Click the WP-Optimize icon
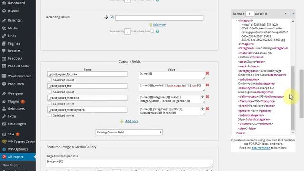Image resolution: width=304 pixels, height=171 pixels. click(4, 149)
